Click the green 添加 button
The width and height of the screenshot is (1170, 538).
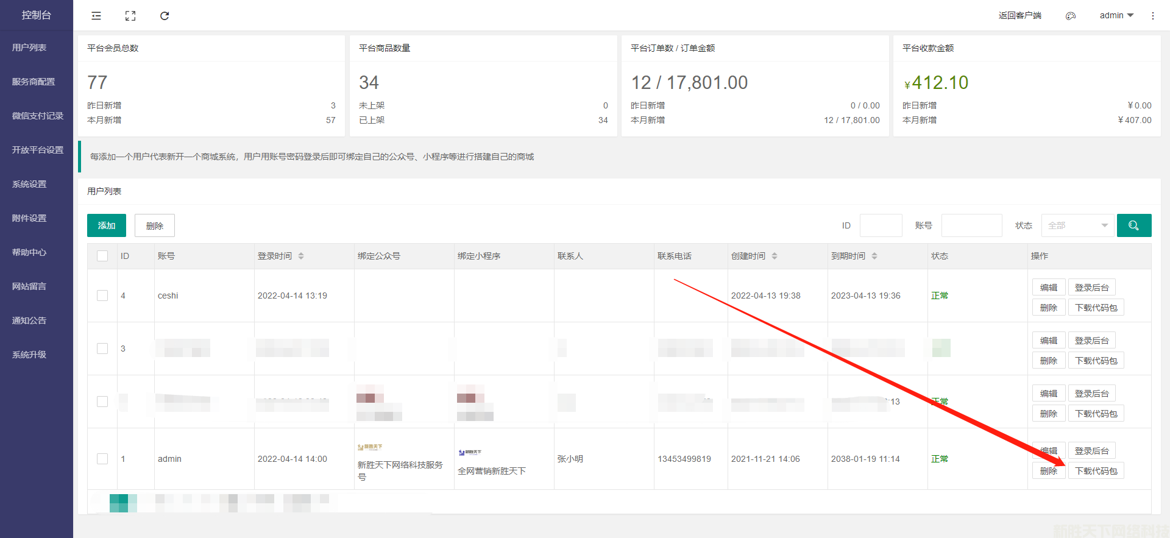[x=107, y=225]
